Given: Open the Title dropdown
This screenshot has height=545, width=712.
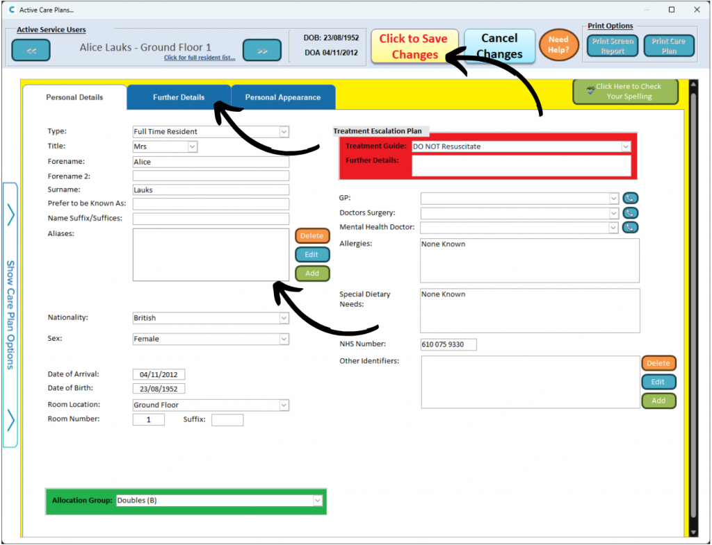Looking at the screenshot, I should 193,146.
